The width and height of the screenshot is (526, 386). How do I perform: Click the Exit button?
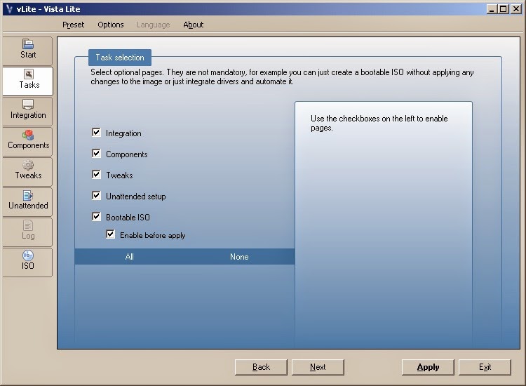[485, 367]
